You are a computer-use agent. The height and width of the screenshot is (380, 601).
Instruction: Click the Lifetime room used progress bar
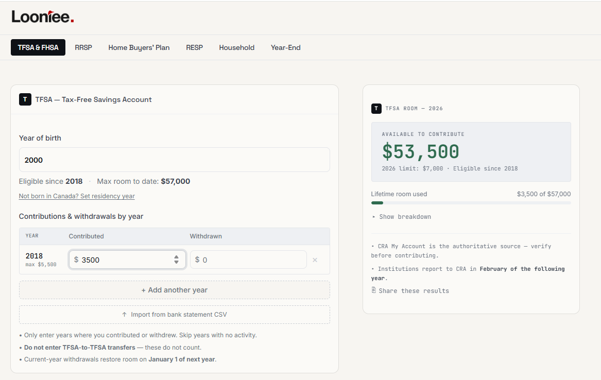click(471, 203)
